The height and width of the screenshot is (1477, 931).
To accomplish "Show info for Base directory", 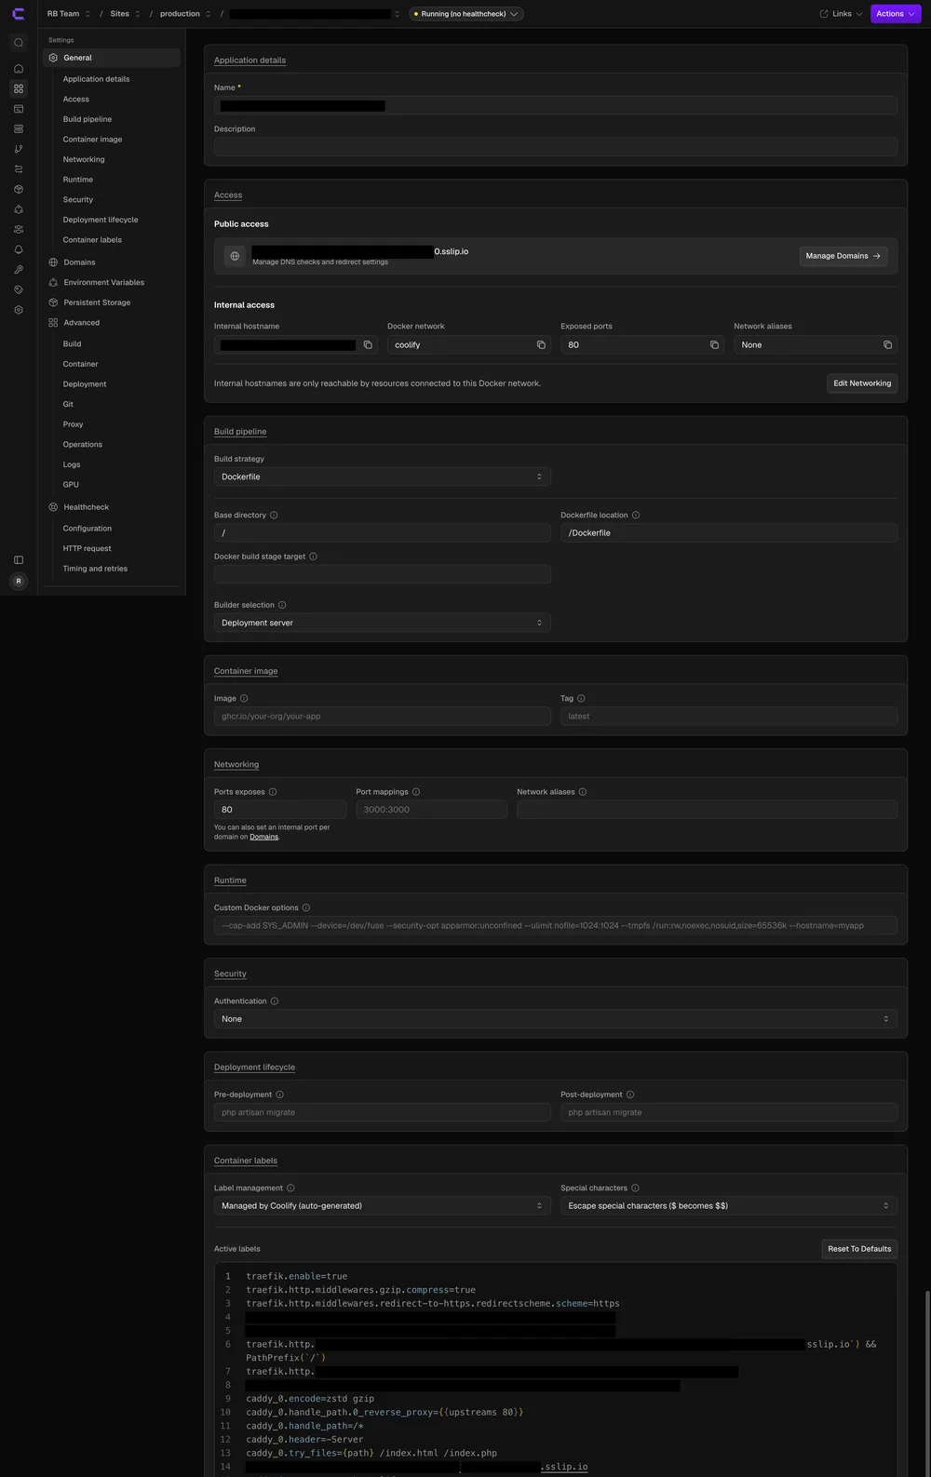I will (x=274, y=516).
